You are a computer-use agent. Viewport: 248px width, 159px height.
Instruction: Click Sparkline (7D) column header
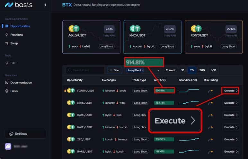coord(188,80)
